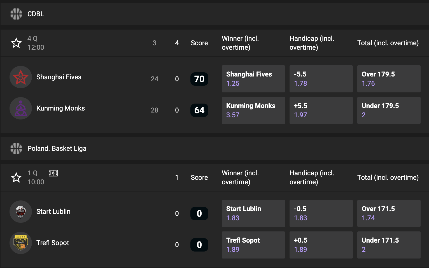Bet on Kunming Monks to win at 3.57

(253, 111)
